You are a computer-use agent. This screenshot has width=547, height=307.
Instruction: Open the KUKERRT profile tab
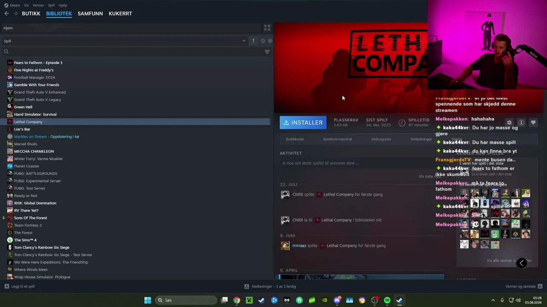(x=120, y=14)
